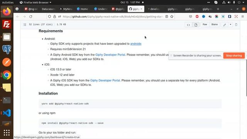Focus the GitHub URL address bar

112,17
